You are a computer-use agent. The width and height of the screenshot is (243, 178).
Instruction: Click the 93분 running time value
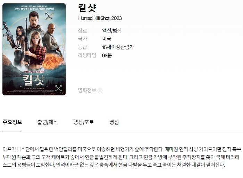[x=107, y=55]
